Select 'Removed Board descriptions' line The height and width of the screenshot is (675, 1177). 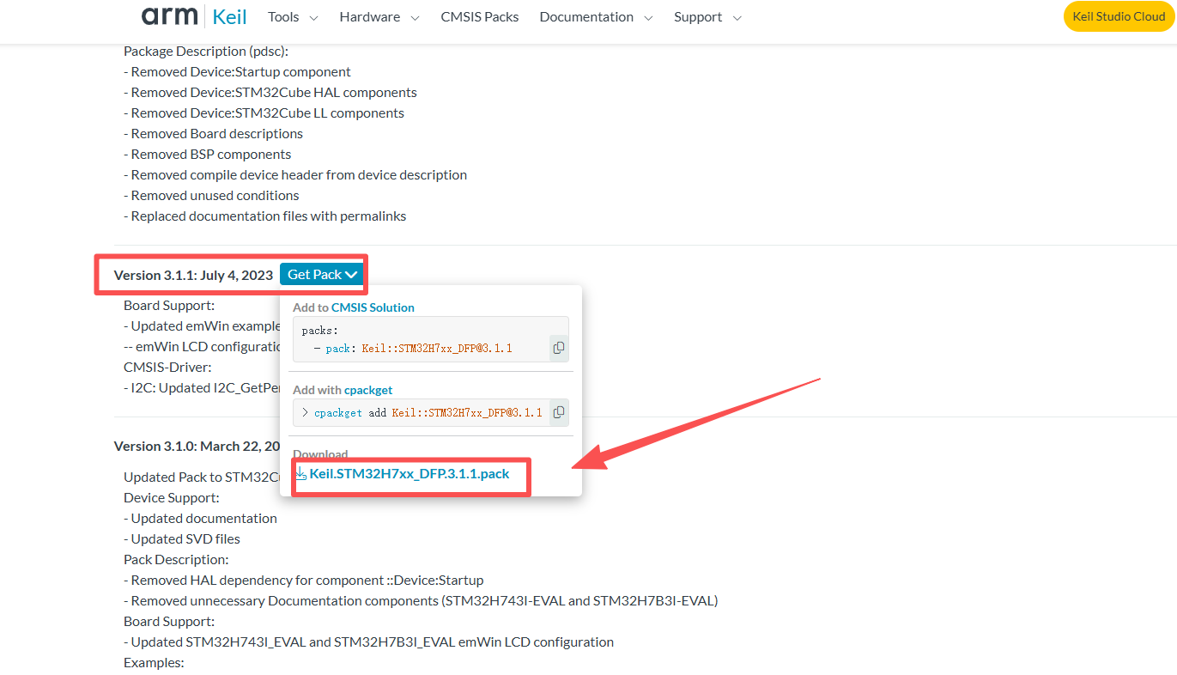pos(213,134)
